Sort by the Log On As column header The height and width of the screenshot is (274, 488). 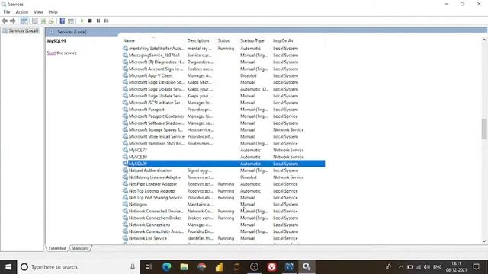click(283, 40)
